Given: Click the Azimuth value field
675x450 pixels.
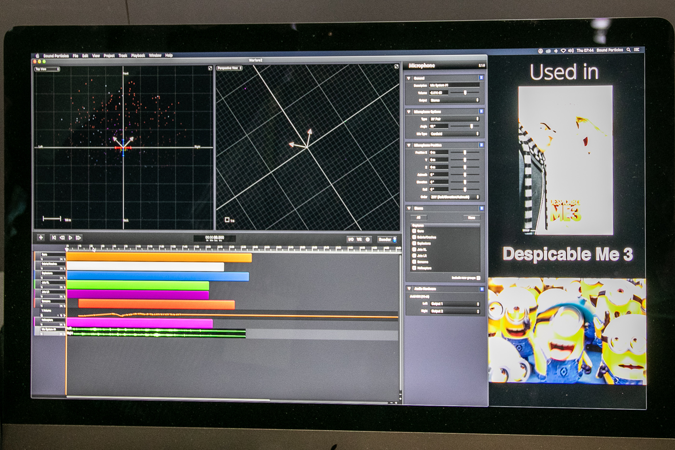Looking at the screenshot, I should pos(439,175).
